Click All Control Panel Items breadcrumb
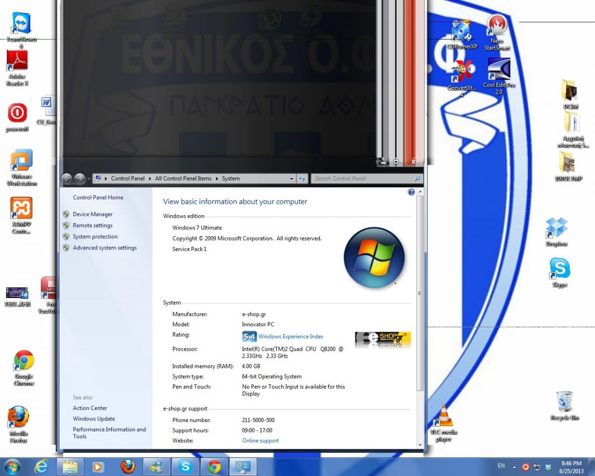Viewport: 595px width, 476px height. pyautogui.click(x=183, y=178)
